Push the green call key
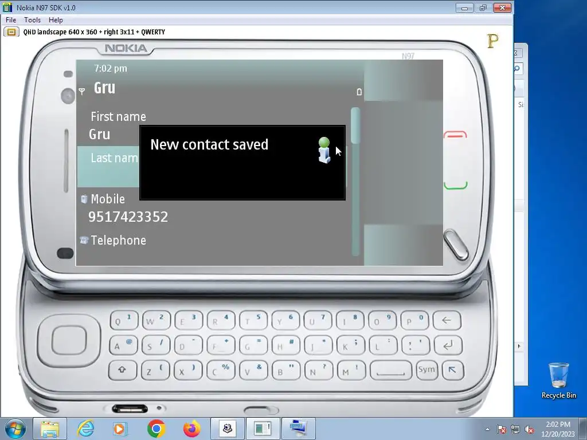 tap(456, 185)
